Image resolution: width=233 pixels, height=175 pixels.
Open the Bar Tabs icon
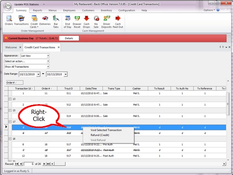[56, 22]
